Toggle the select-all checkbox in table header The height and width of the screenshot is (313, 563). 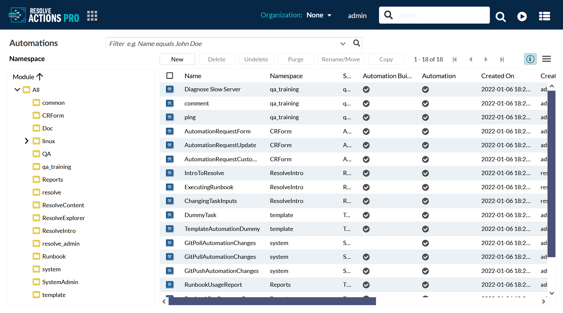pos(170,76)
